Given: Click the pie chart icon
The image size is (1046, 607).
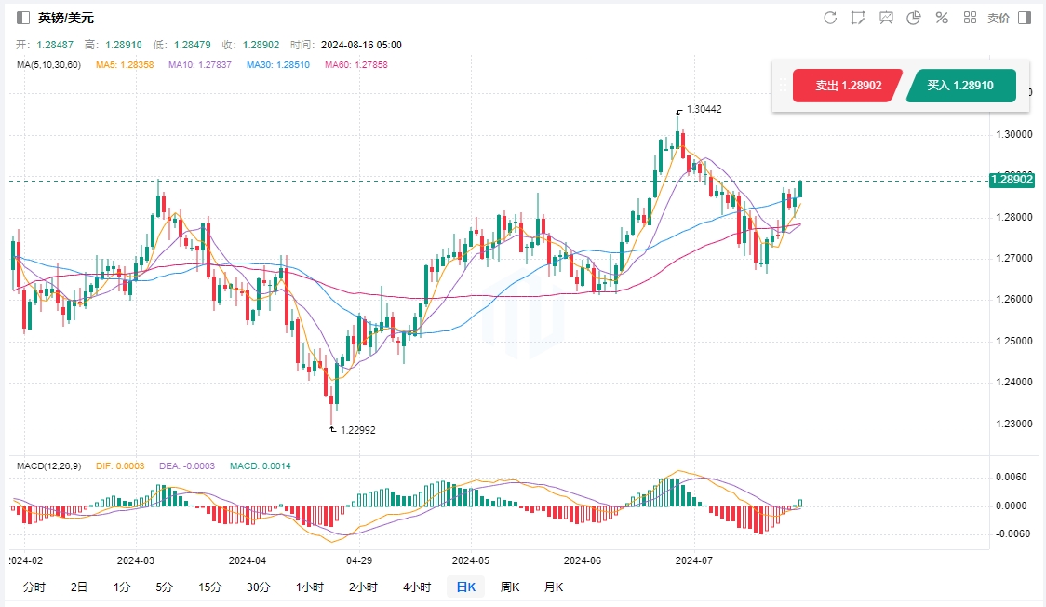Looking at the screenshot, I should [914, 18].
